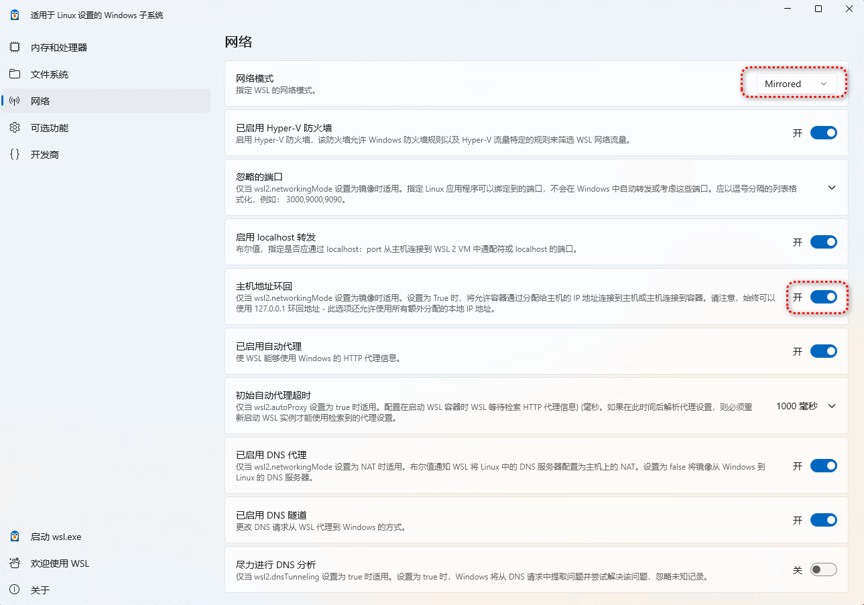Click the 忽略的端口 setting title
Screen dimensions: 864x605
259,177
